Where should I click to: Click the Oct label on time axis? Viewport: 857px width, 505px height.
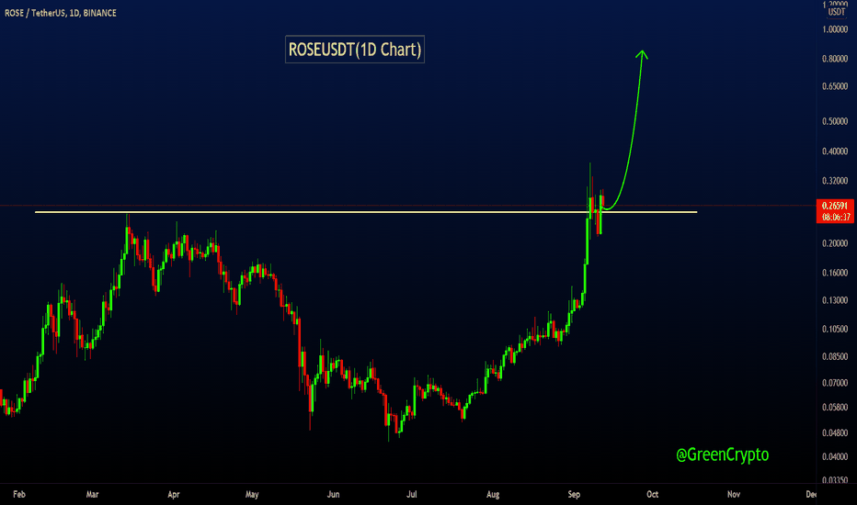[x=653, y=494]
